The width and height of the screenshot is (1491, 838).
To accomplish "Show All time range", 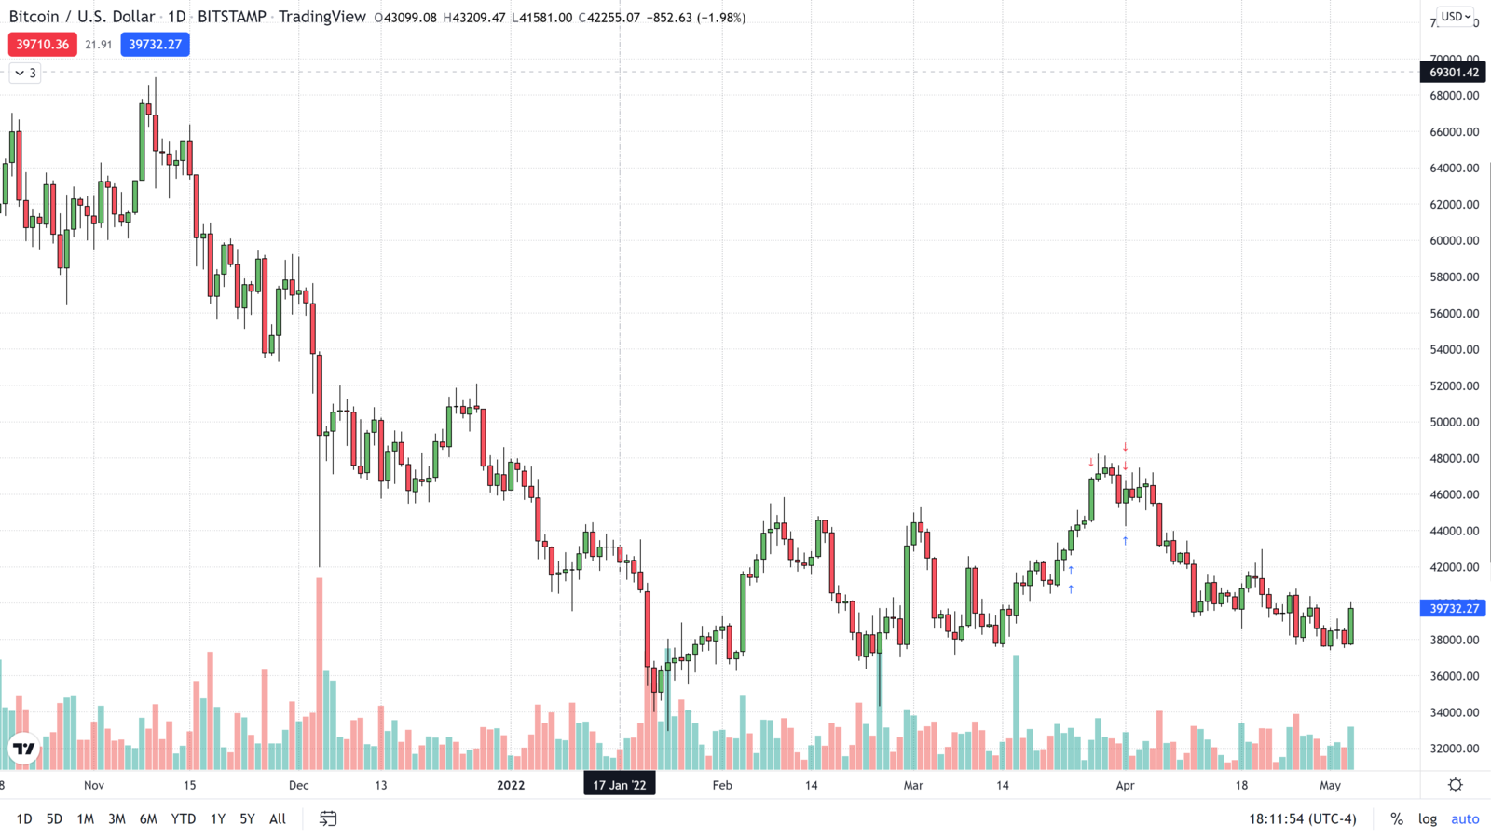I will click(278, 819).
